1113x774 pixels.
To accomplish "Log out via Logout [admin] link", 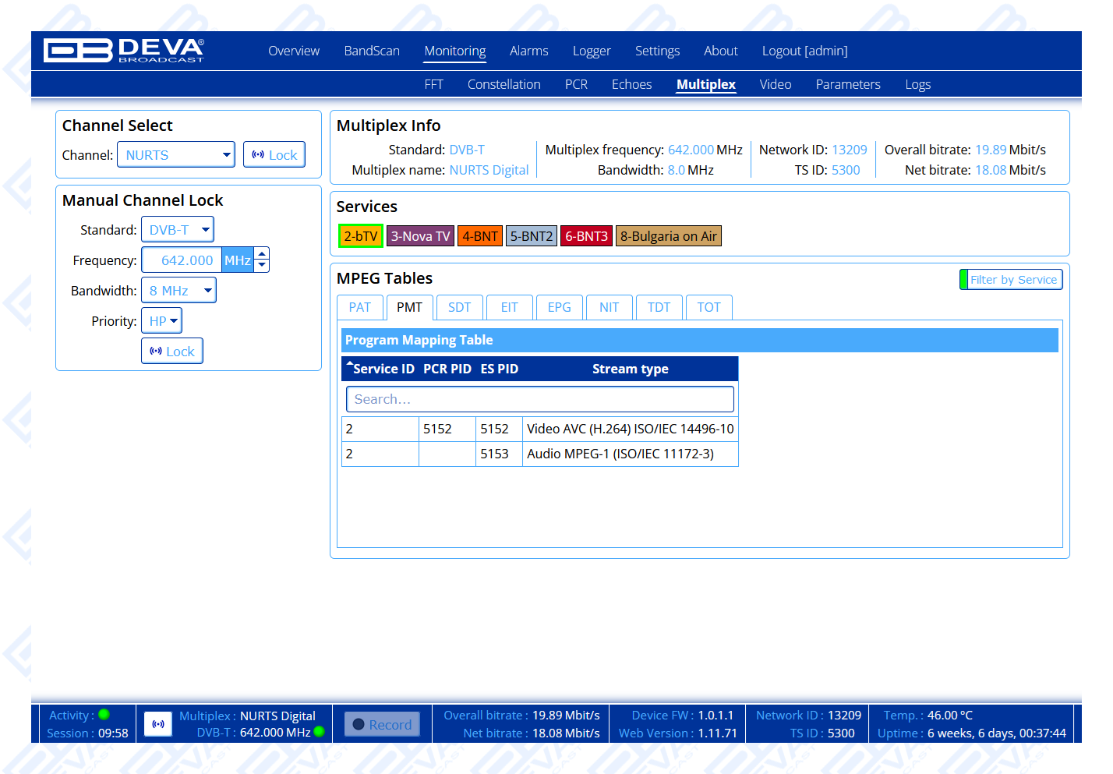I will [x=804, y=51].
